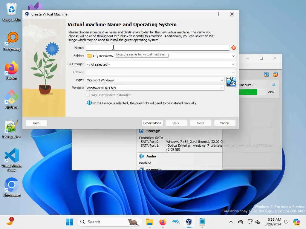The height and width of the screenshot is (229, 306).
Task: Cancel the Create Virtual Machine dialog
Action: click(x=225, y=123)
